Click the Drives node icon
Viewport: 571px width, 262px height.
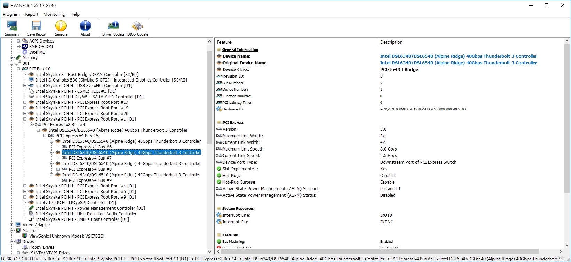(x=18, y=241)
